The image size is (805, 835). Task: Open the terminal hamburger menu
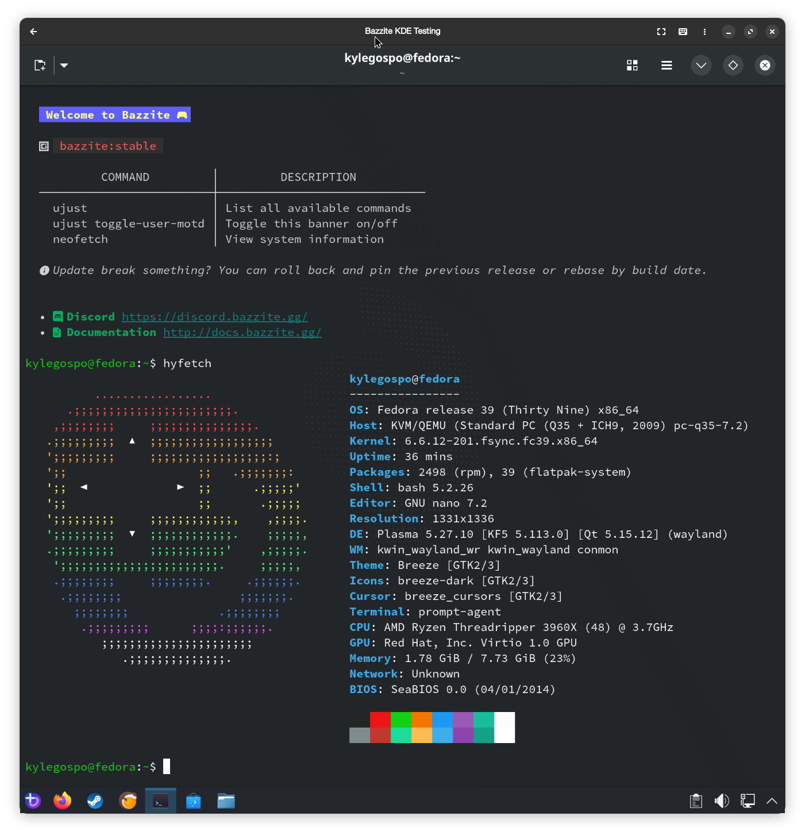tap(667, 66)
